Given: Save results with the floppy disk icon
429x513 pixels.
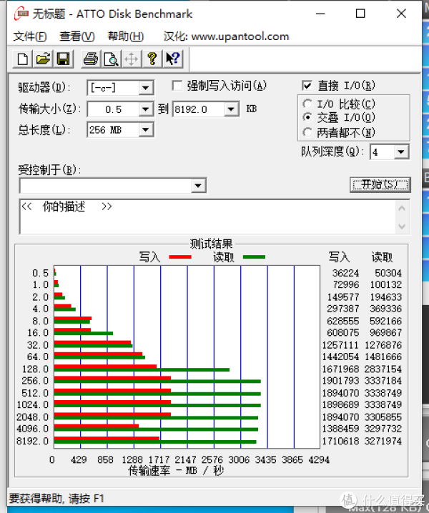Looking at the screenshot, I should [x=63, y=59].
